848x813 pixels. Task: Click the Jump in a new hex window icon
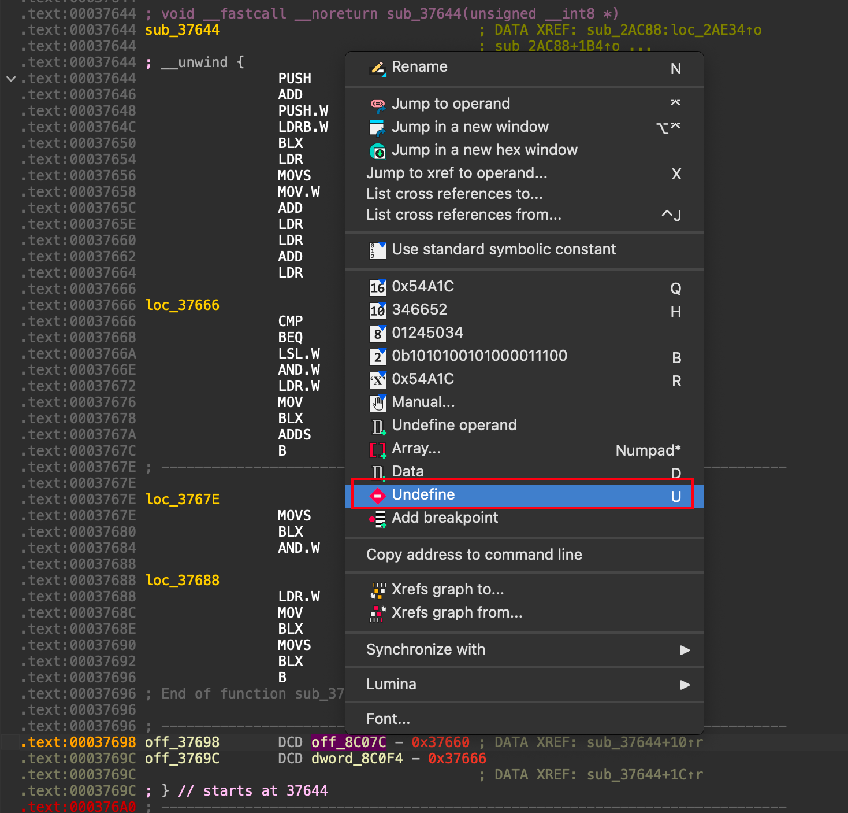378,151
